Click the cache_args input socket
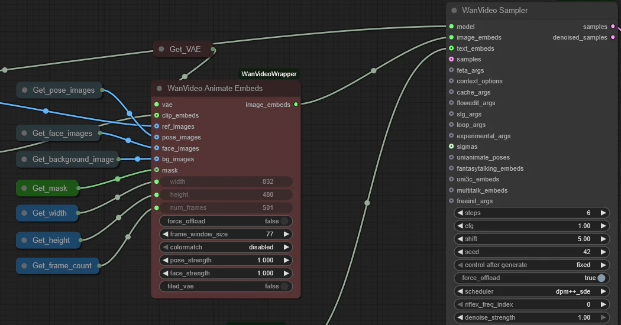This screenshot has width=621, height=325. [451, 92]
